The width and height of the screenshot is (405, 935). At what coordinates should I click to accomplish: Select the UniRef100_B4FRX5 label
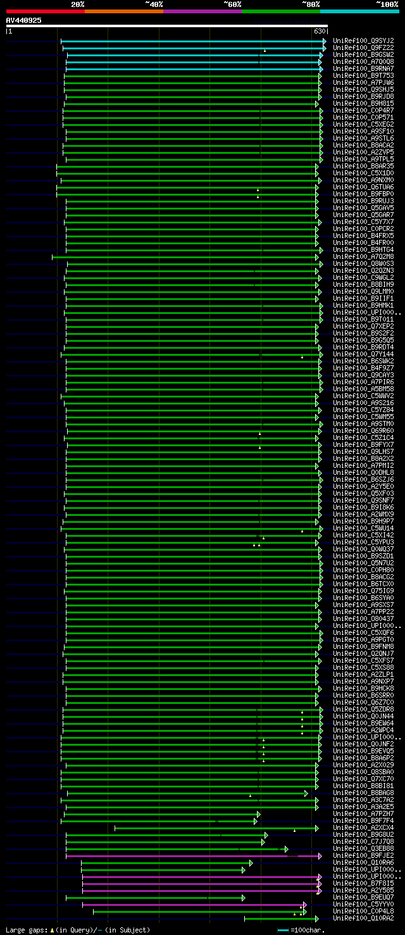coord(363,235)
